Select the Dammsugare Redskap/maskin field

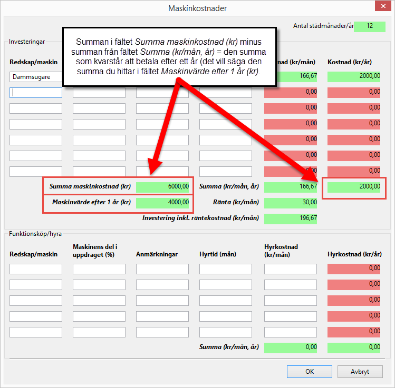[36, 77]
